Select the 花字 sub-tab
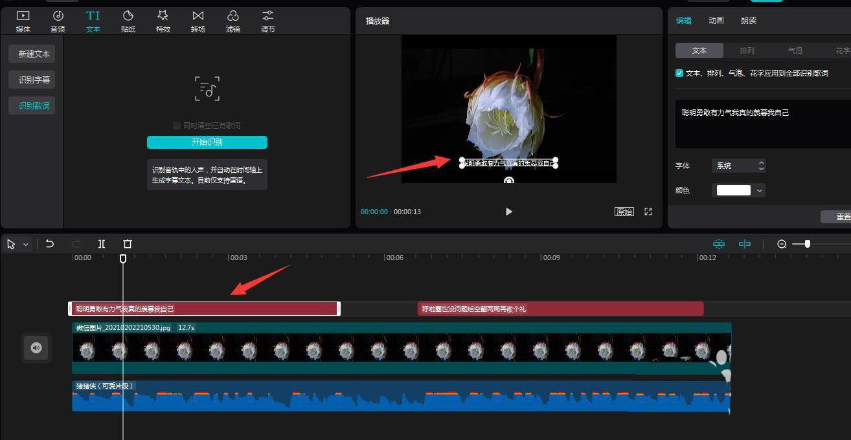The image size is (851, 440). [843, 50]
